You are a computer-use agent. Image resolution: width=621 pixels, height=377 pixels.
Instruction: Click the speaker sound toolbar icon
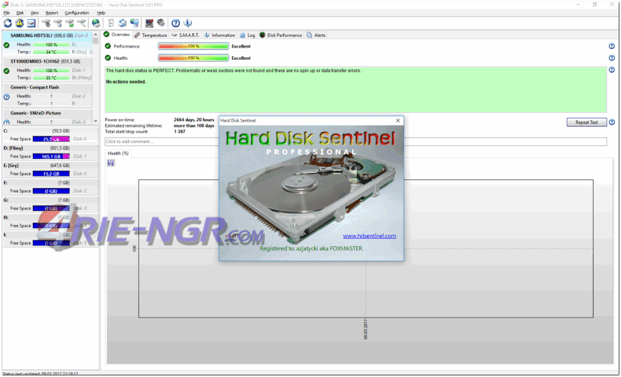pyautogui.click(x=161, y=23)
